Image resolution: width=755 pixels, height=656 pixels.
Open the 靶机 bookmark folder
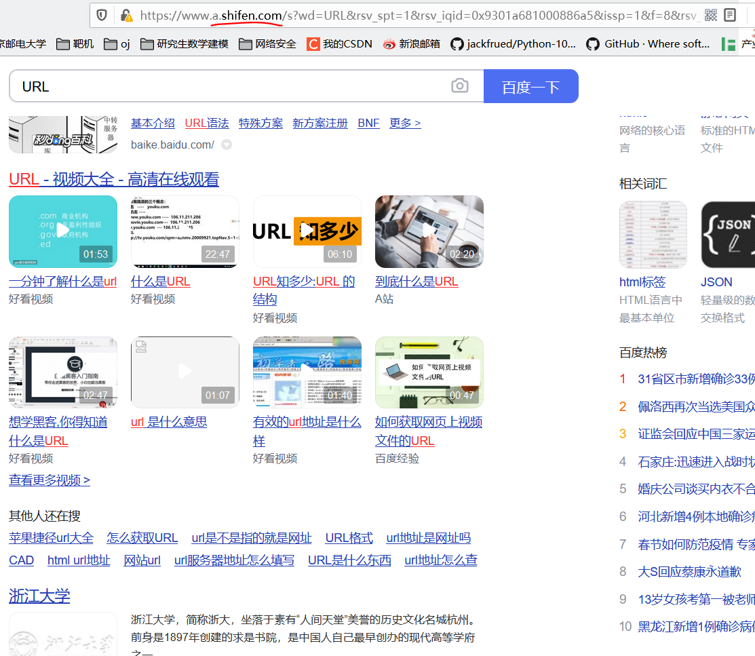tap(75, 44)
